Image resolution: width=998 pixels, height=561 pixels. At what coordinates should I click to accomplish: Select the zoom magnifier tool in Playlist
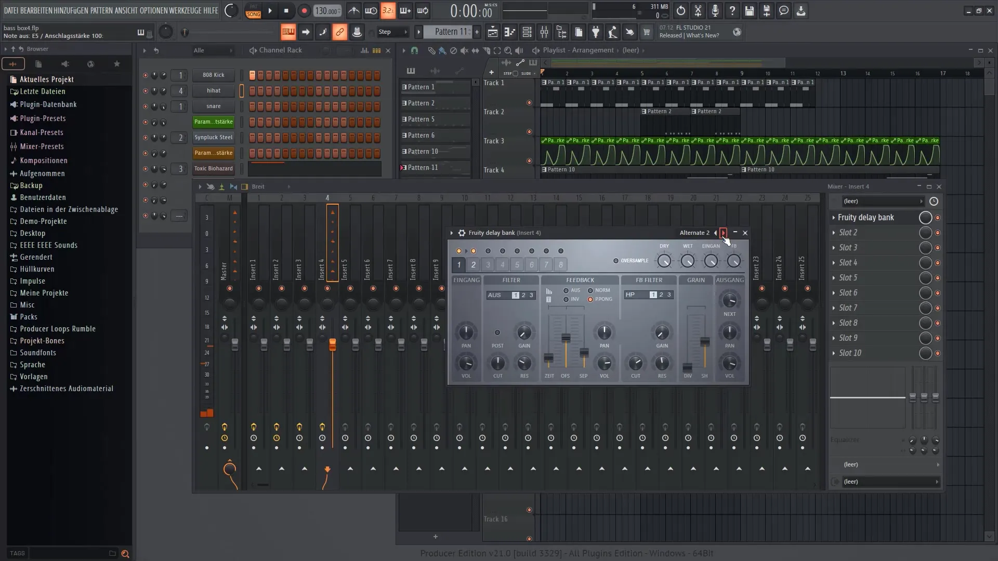[x=508, y=50]
